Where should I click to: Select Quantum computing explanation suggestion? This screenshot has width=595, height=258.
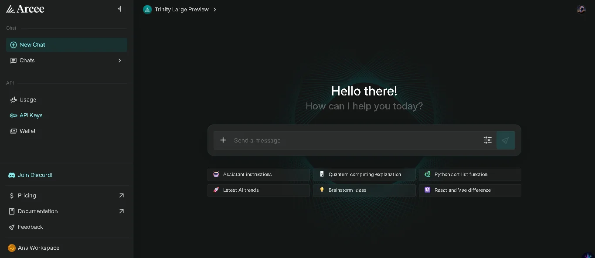(364, 175)
